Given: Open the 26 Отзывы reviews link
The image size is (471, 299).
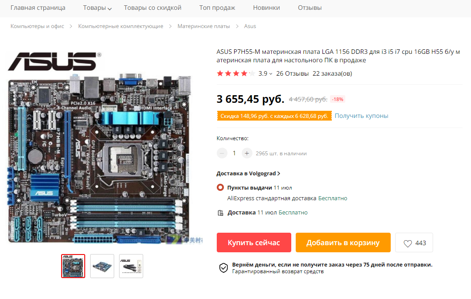Looking at the screenshot, I should click(292, 74).
